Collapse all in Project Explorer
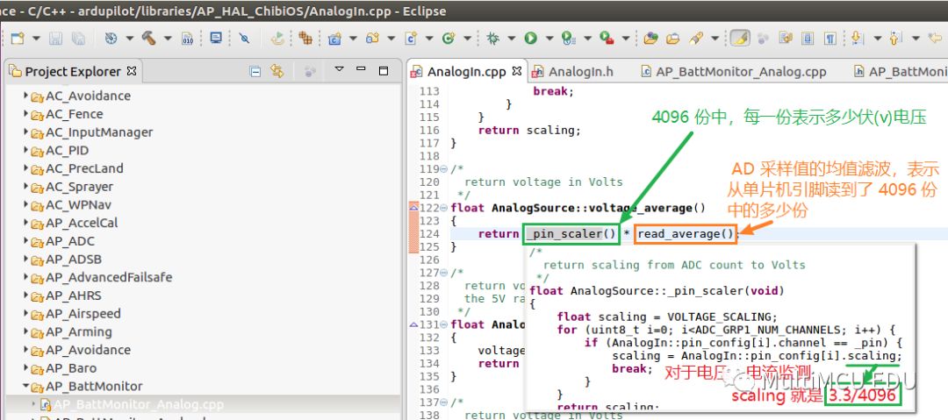Screen dimensions: 948x420 [x=255, y=71]
